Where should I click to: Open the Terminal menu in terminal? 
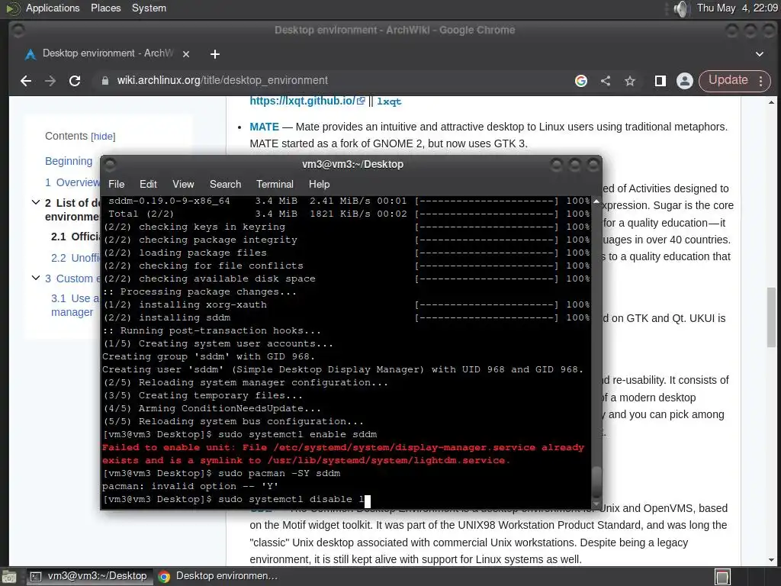pyautogui.click(x=275, y=185)
